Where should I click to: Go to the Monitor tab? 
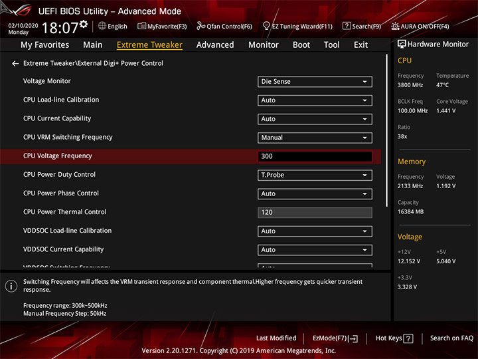pos(264,45)
